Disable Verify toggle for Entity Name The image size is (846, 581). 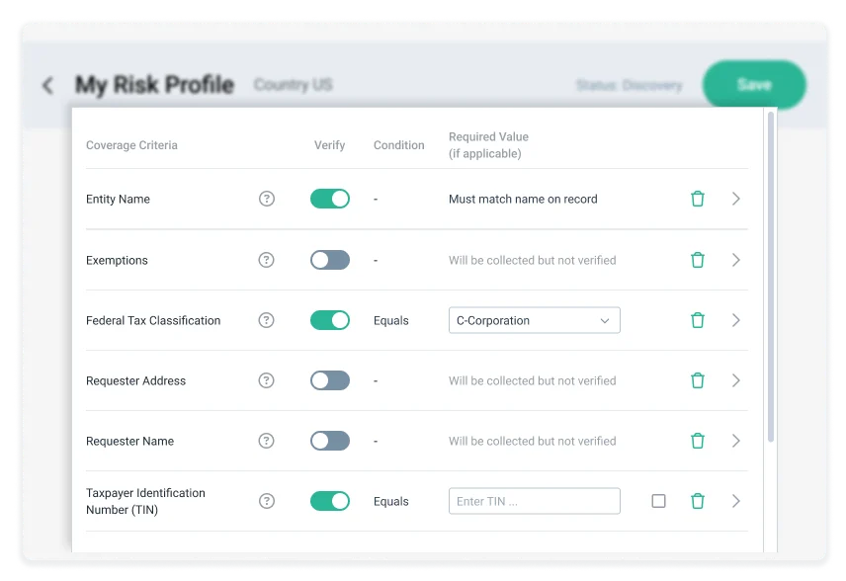tap(330, 199)
